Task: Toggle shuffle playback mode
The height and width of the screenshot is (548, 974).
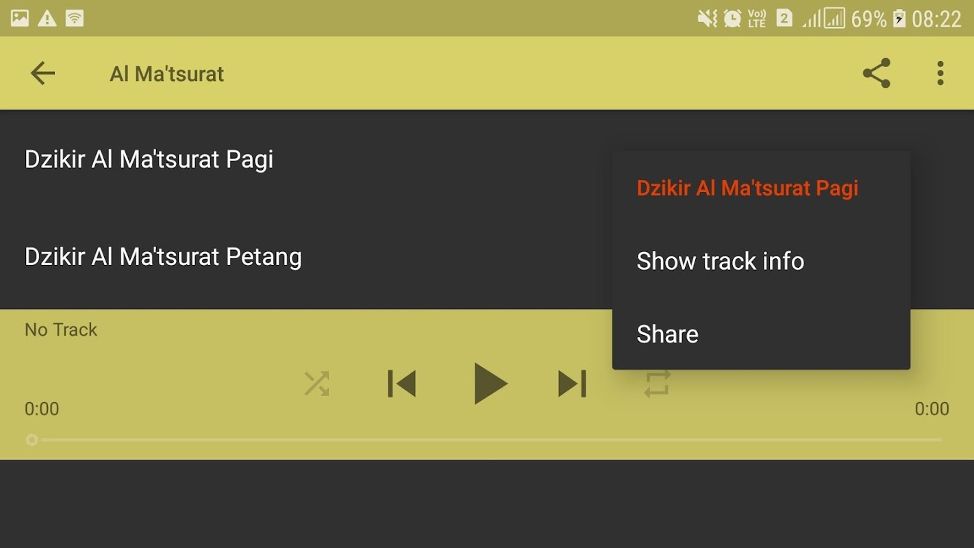Action: (316, 384)
